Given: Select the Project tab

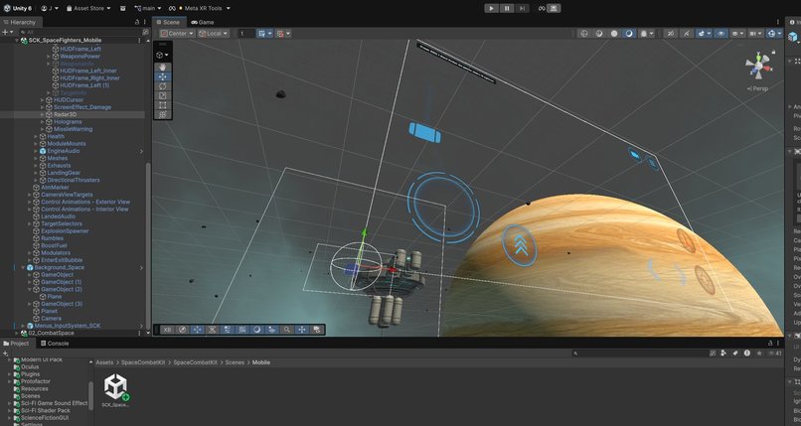Looking at the screenshot, I should (16, 344).
